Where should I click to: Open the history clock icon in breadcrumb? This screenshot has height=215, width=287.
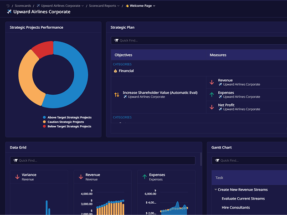tap(8, 6)
